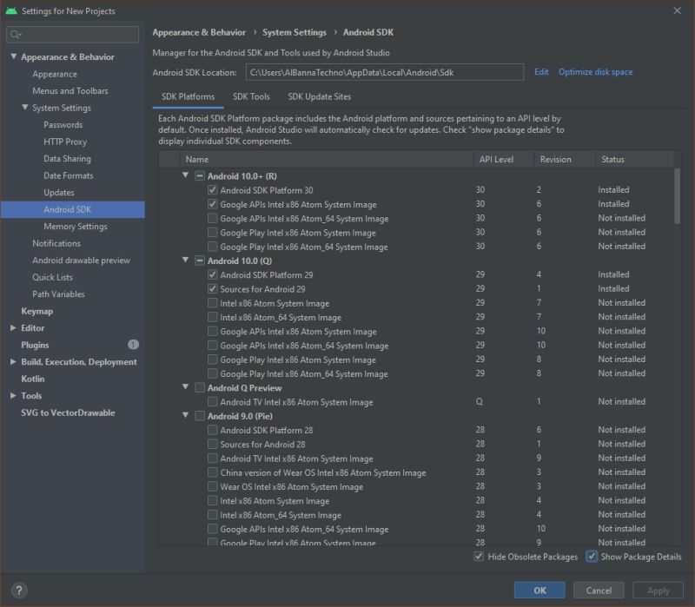Select the Android SDK tree item
The width and height of the screenshot is (695, 607).
[73, 209]
